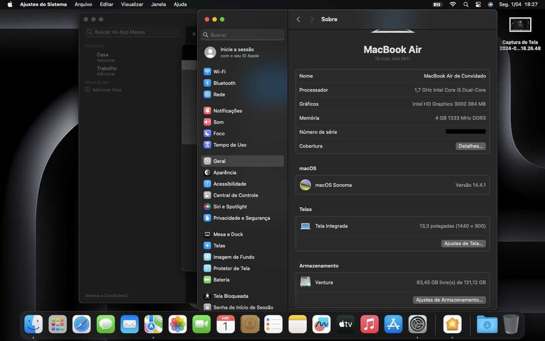The height and width of the screenshot is (341, 545).
Task: Click Inicie a sessão with Apple ID
Action: [x=243, y=52]
